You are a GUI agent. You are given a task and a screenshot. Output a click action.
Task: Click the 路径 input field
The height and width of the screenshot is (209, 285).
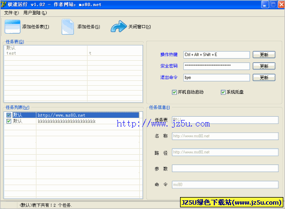225,152
